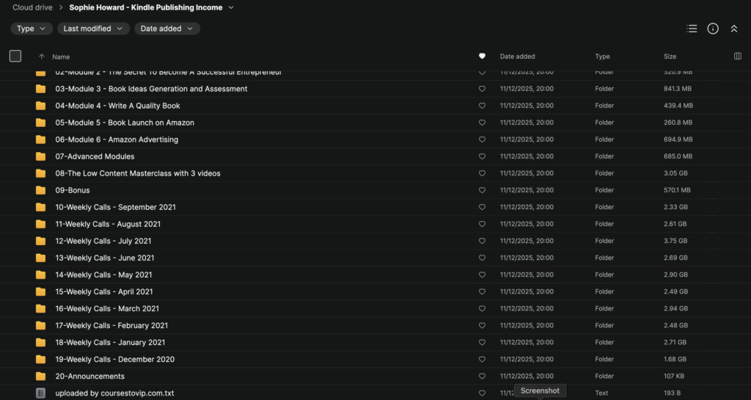
Task: Favourite the 07-Advanced Modules folder
Action: pyautogui.click(x=482, y=156)
